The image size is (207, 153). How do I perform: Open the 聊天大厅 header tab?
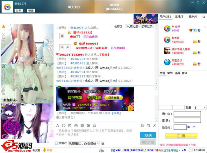click(x=74, y=7)
